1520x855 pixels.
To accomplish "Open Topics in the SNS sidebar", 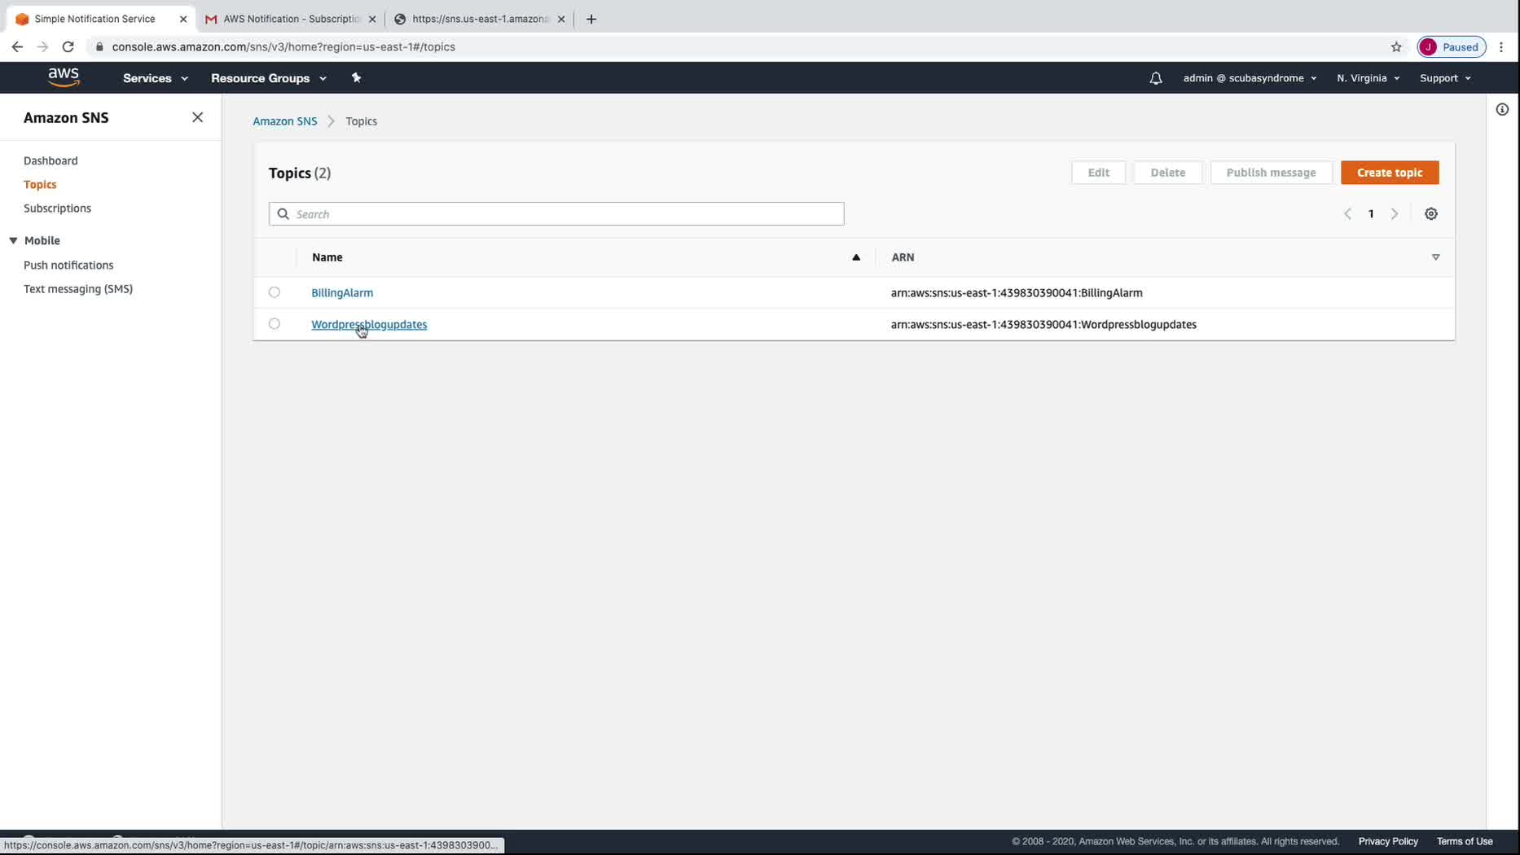I will tap(40, 185).
